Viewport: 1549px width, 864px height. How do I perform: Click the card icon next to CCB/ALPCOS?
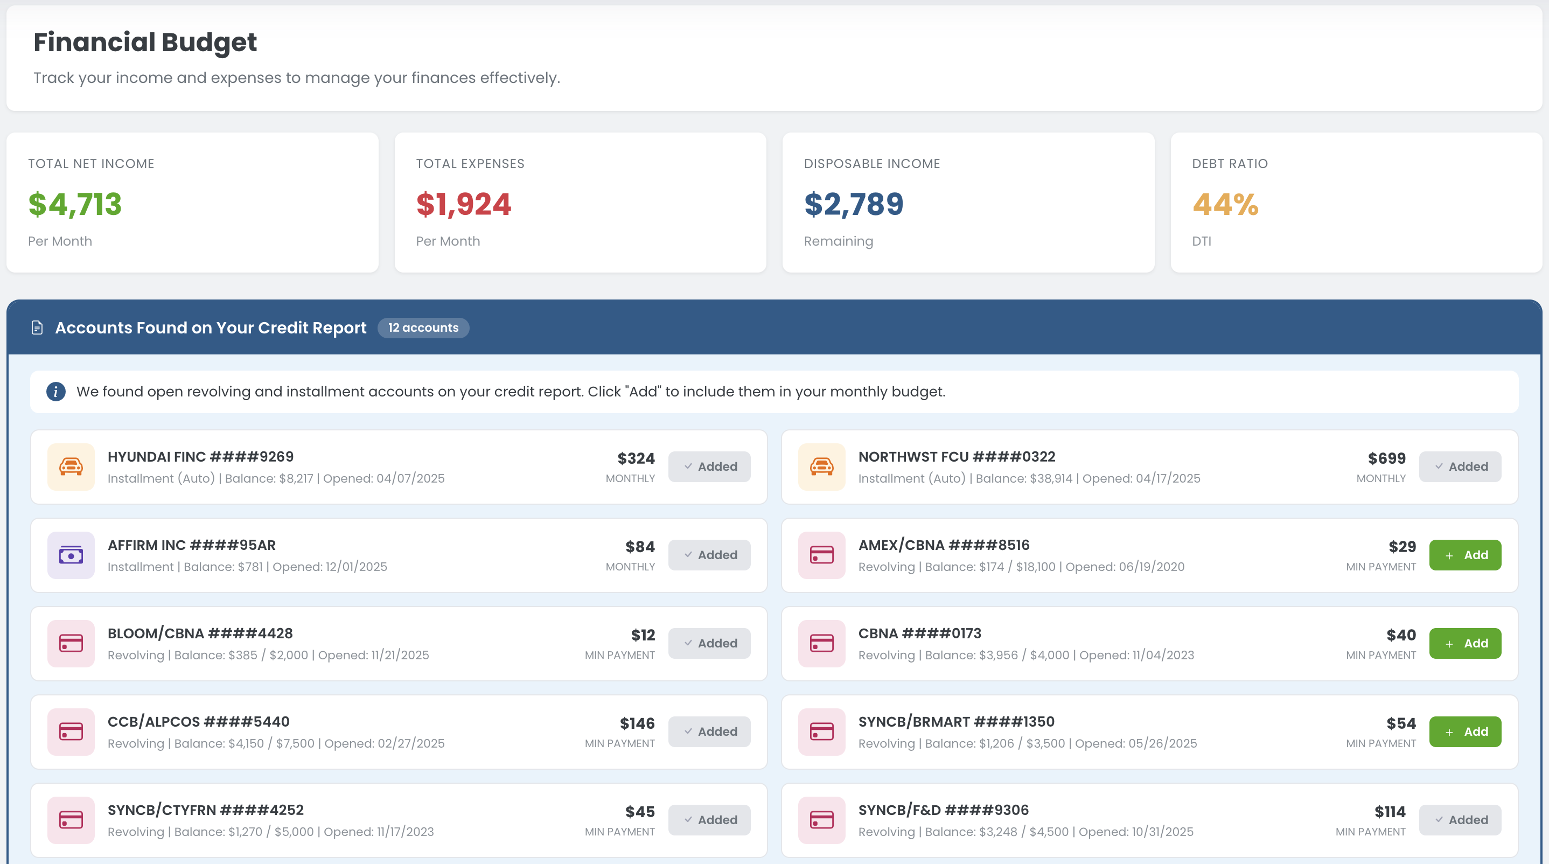click(71, 731)
